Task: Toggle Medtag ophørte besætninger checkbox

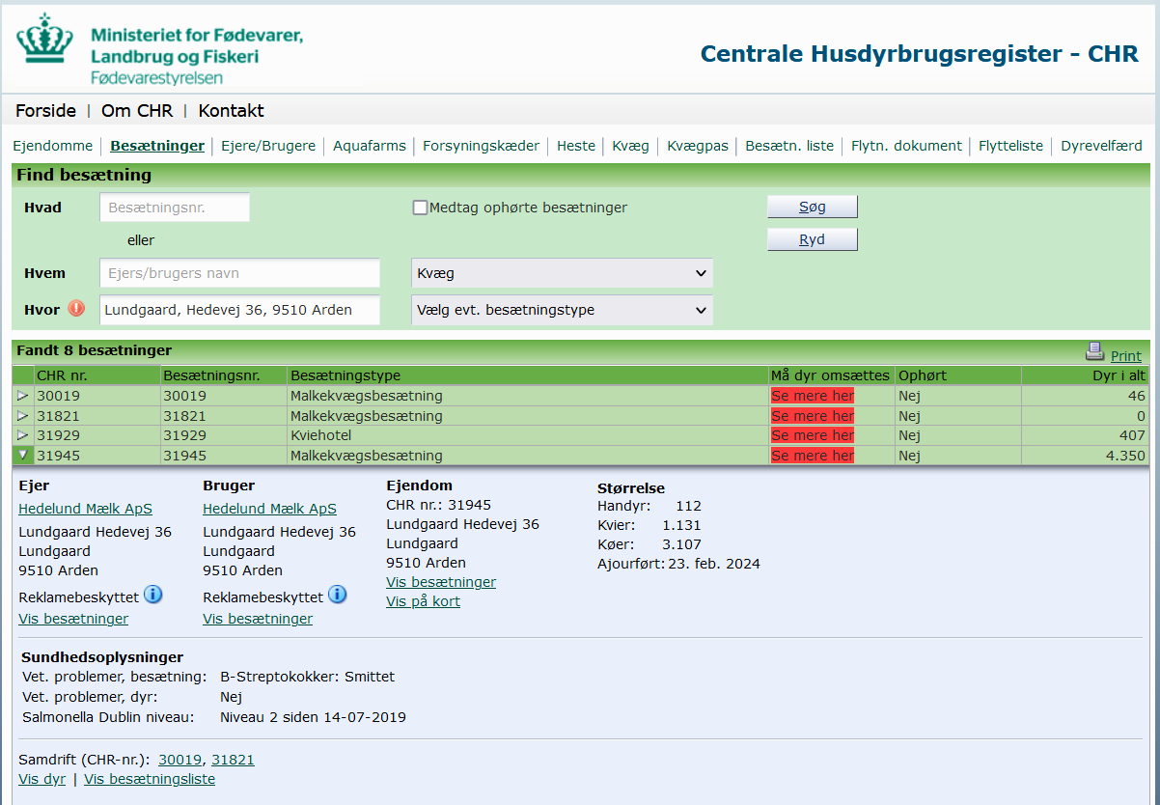Action: point(420,208)
